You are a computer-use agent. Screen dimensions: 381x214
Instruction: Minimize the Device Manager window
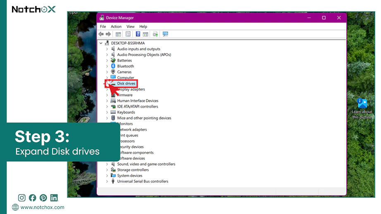(309, 18)
